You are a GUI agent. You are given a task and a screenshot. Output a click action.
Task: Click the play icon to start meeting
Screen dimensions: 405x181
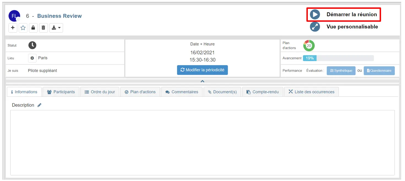315,15
